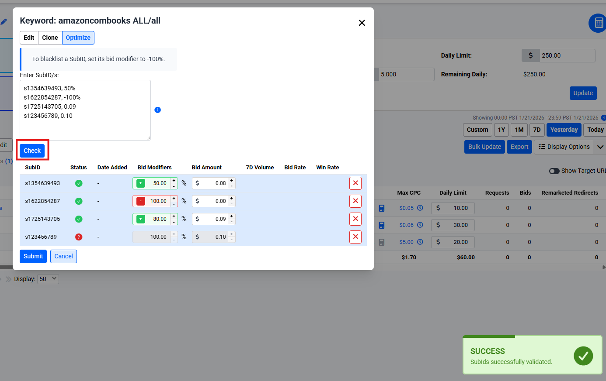Increase s1725143705 bid amount with stepper

pos(232,216)
